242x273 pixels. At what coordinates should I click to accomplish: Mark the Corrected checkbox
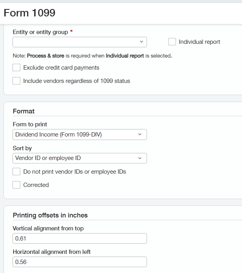[16, 185]
